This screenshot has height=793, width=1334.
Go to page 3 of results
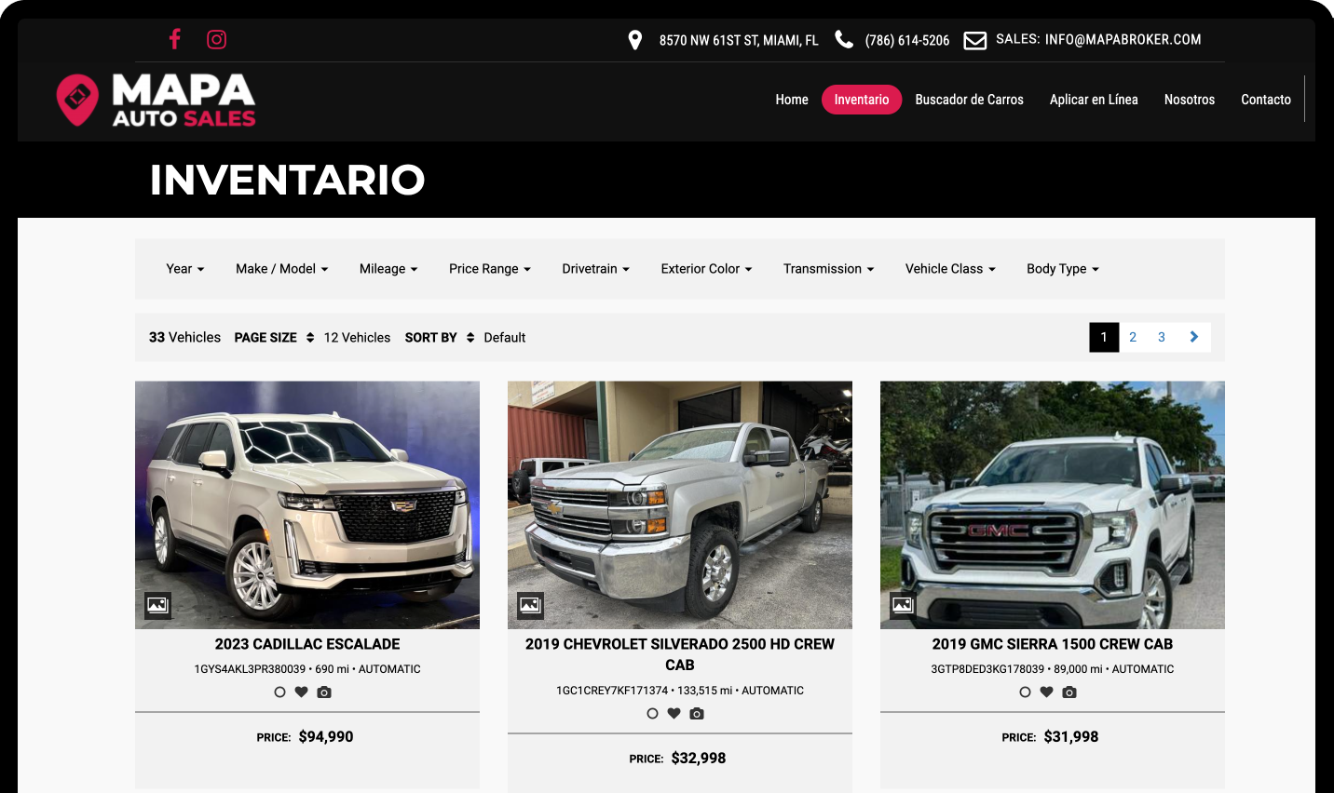click(x=1162, y=337)
